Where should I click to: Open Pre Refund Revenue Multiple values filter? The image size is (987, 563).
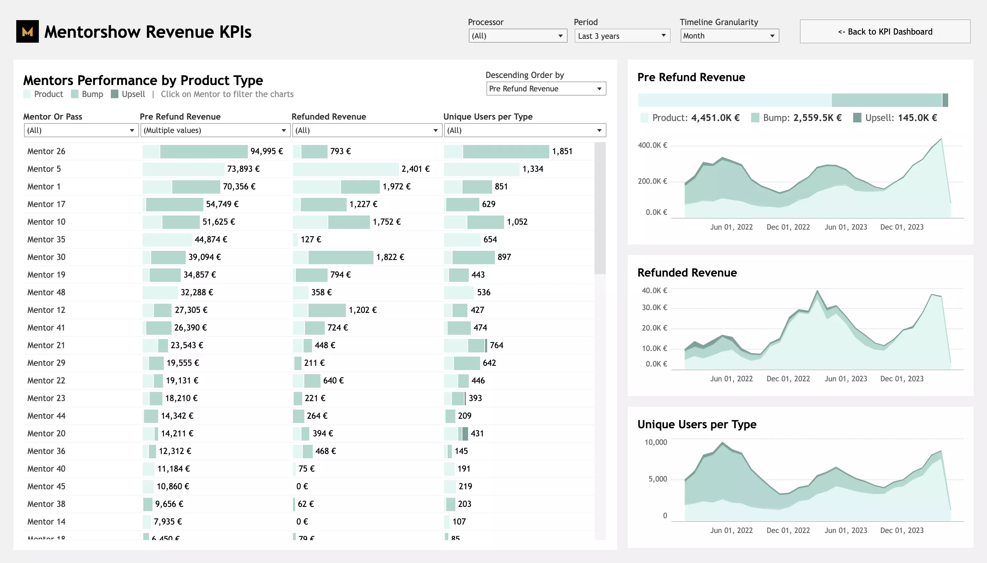215,130
